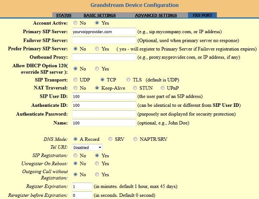Screen dimensions: 259x199
Task: Click the 'max 45 days' hint text
Action: 162,187
